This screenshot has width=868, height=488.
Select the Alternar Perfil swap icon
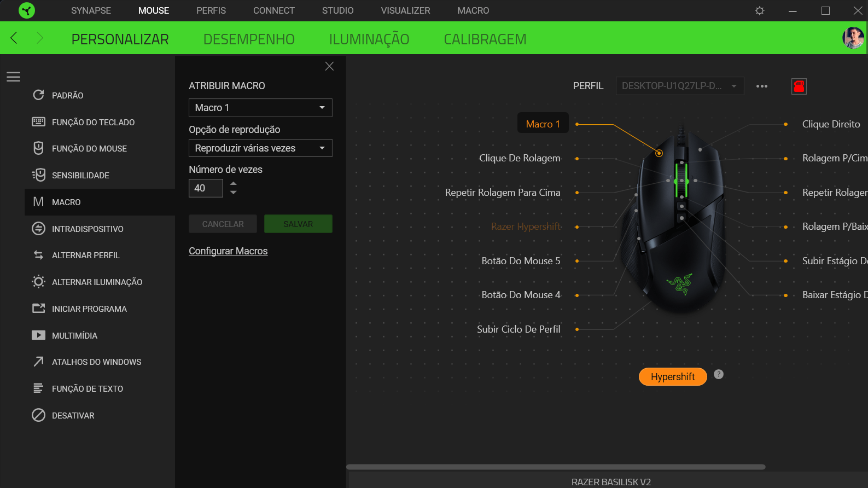click(38, 255)
